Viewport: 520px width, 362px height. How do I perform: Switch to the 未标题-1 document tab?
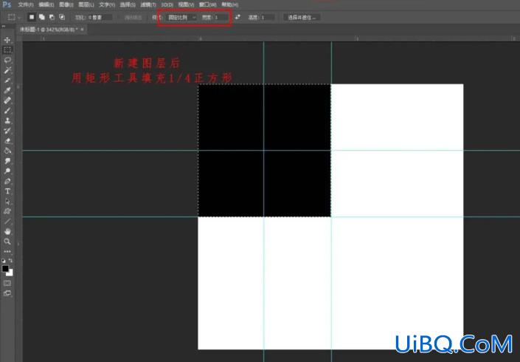pyautogui.click(x=48, y=30)
